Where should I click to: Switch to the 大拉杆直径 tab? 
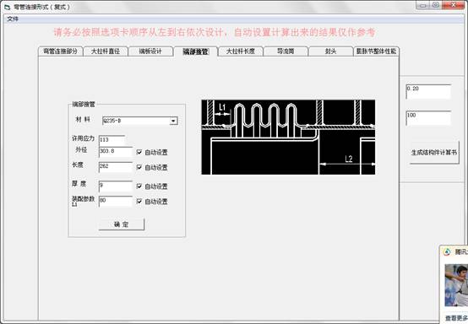[106, 51]
